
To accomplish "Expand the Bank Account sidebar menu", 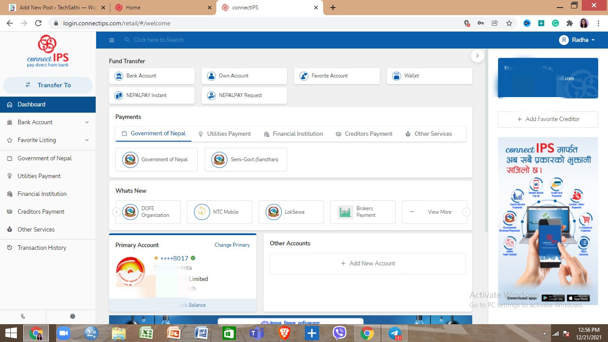I will tap(48, 122).
